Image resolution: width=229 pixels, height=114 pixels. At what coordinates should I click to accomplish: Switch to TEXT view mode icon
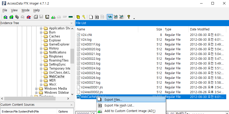point(116,17)
